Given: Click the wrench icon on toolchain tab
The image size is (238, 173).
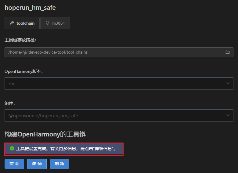Looking at the screenshot, I should 12,23.
